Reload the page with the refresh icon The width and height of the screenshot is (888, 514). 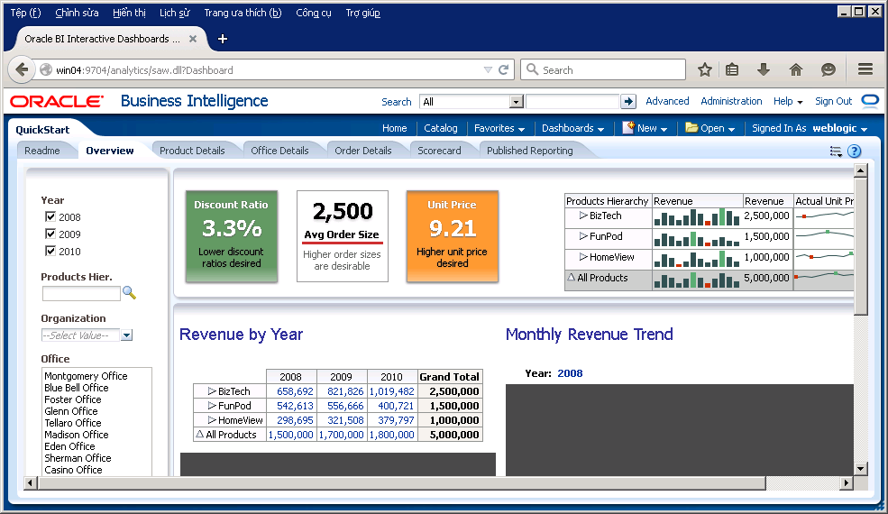pos(503,69)
